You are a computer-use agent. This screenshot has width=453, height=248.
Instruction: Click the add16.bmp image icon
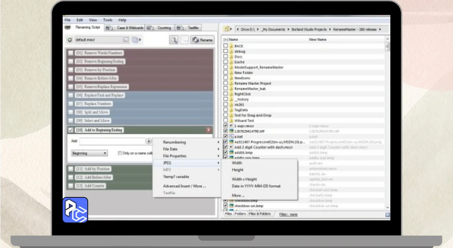231,152
